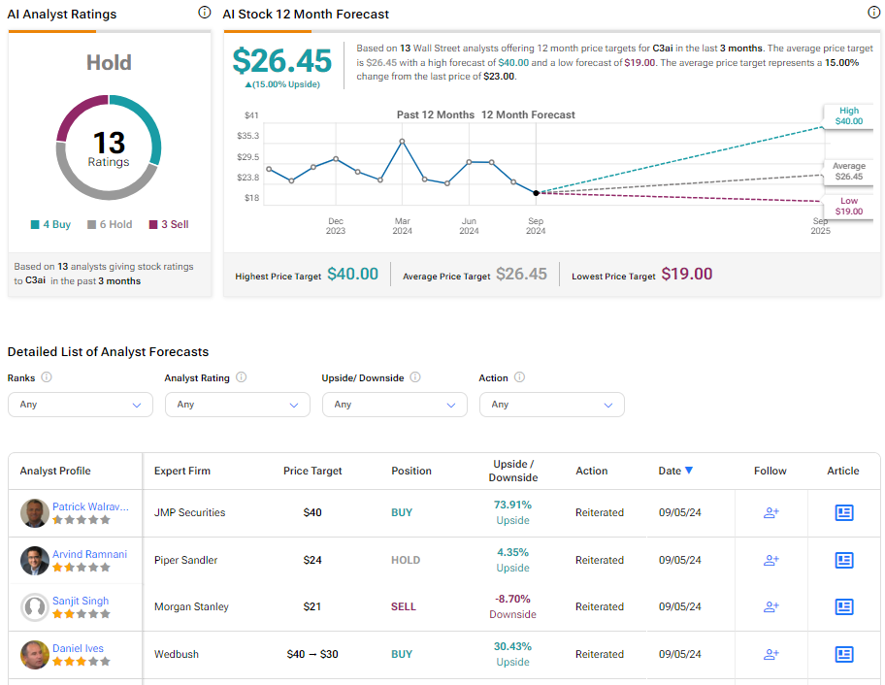
Task: Click Patrick Walravens profile photo
Action: tap(34, 513)
